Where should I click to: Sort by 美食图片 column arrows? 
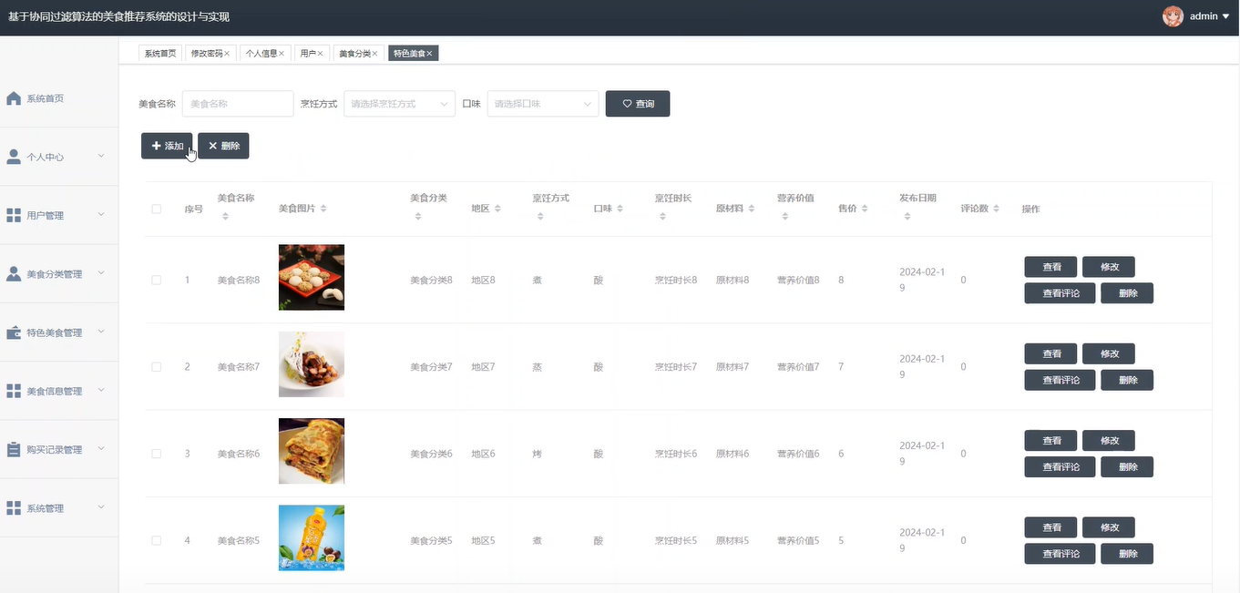tap(323, 209)
